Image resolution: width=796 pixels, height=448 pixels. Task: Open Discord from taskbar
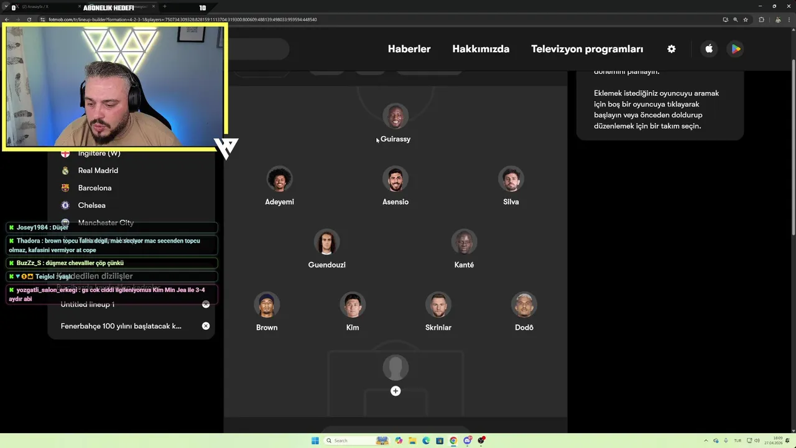click(467, 441)
